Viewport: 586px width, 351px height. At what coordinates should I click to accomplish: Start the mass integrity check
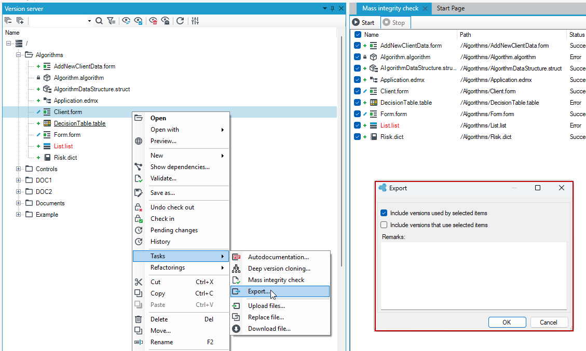[x=364, y=23]
